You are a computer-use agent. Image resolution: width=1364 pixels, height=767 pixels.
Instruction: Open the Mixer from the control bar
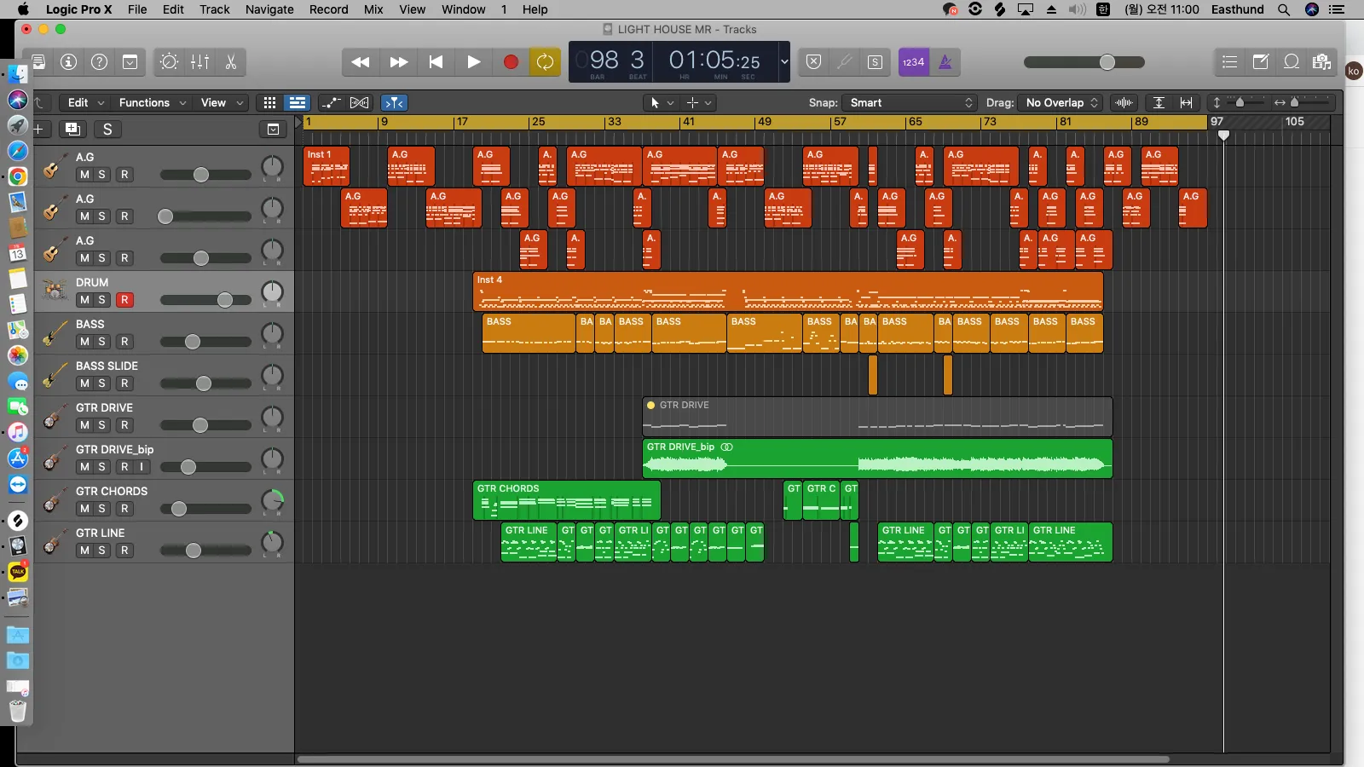(200, 62)
